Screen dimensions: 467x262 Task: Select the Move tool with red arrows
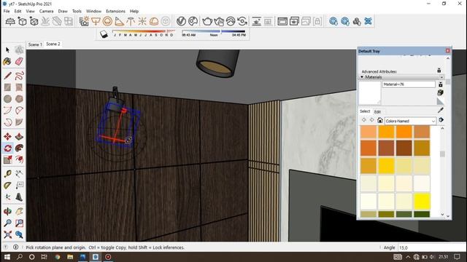(7, 136)
